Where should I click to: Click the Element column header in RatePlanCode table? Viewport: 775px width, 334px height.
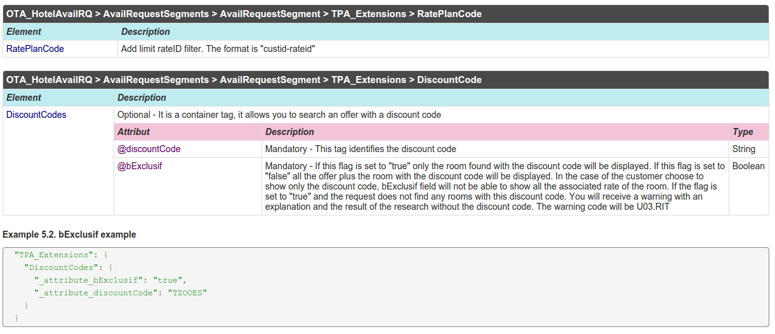pos(23,32)
